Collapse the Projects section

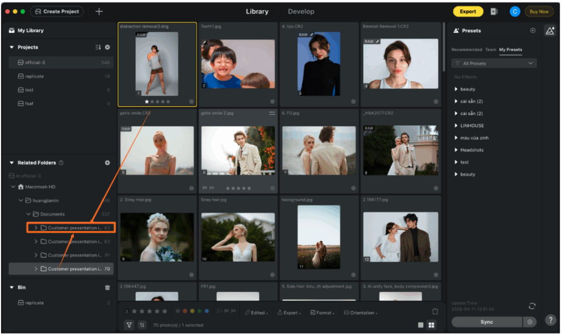pos(12,47)
